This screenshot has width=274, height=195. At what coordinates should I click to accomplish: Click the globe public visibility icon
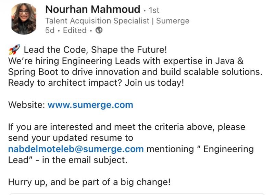point(99,30)
